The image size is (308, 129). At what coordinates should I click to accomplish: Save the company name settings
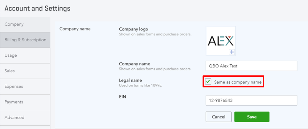point(252,117)
